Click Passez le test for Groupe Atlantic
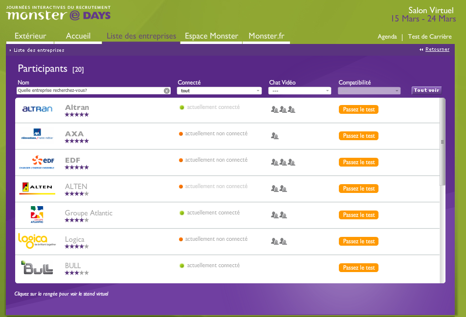The image size is (466, 317). 359,215
